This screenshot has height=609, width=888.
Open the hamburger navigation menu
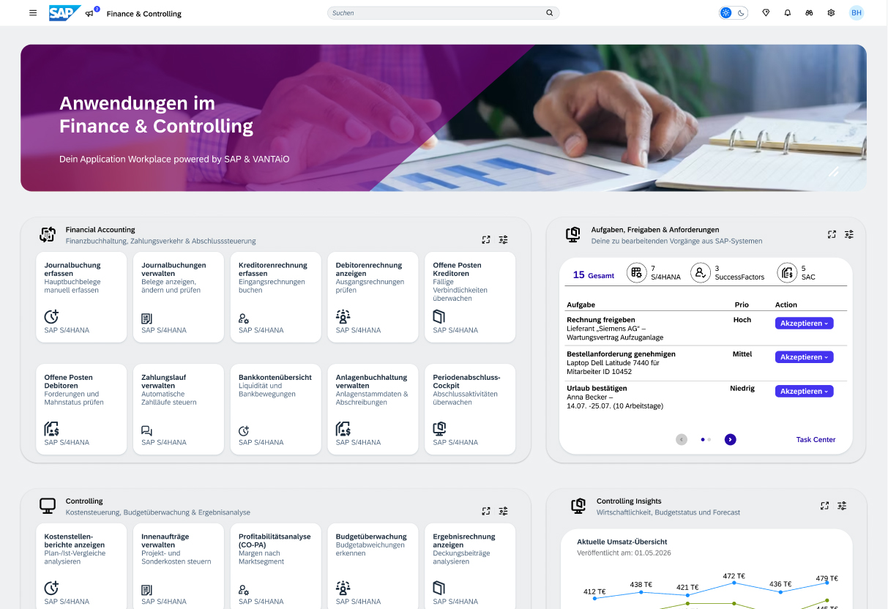tap(33, 13)
